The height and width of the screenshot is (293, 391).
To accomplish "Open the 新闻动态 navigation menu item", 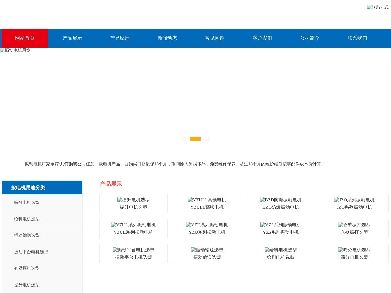I will coord(167,38).
